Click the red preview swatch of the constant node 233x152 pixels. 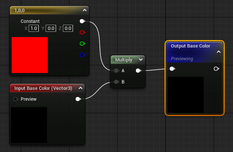coord(30,55)
